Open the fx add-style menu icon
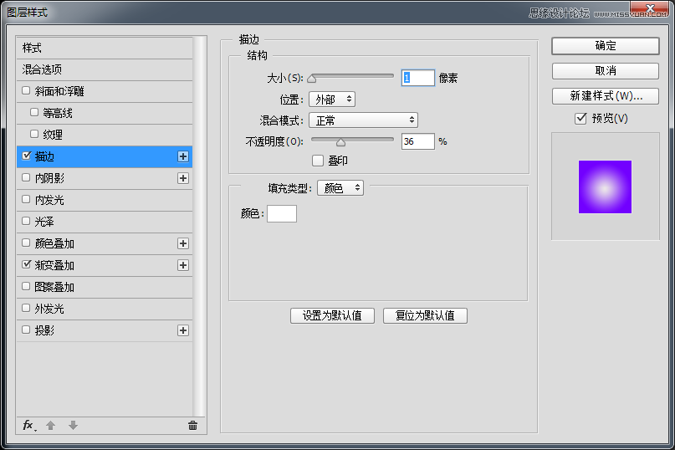The image size is (675, 450). point(28,426)
